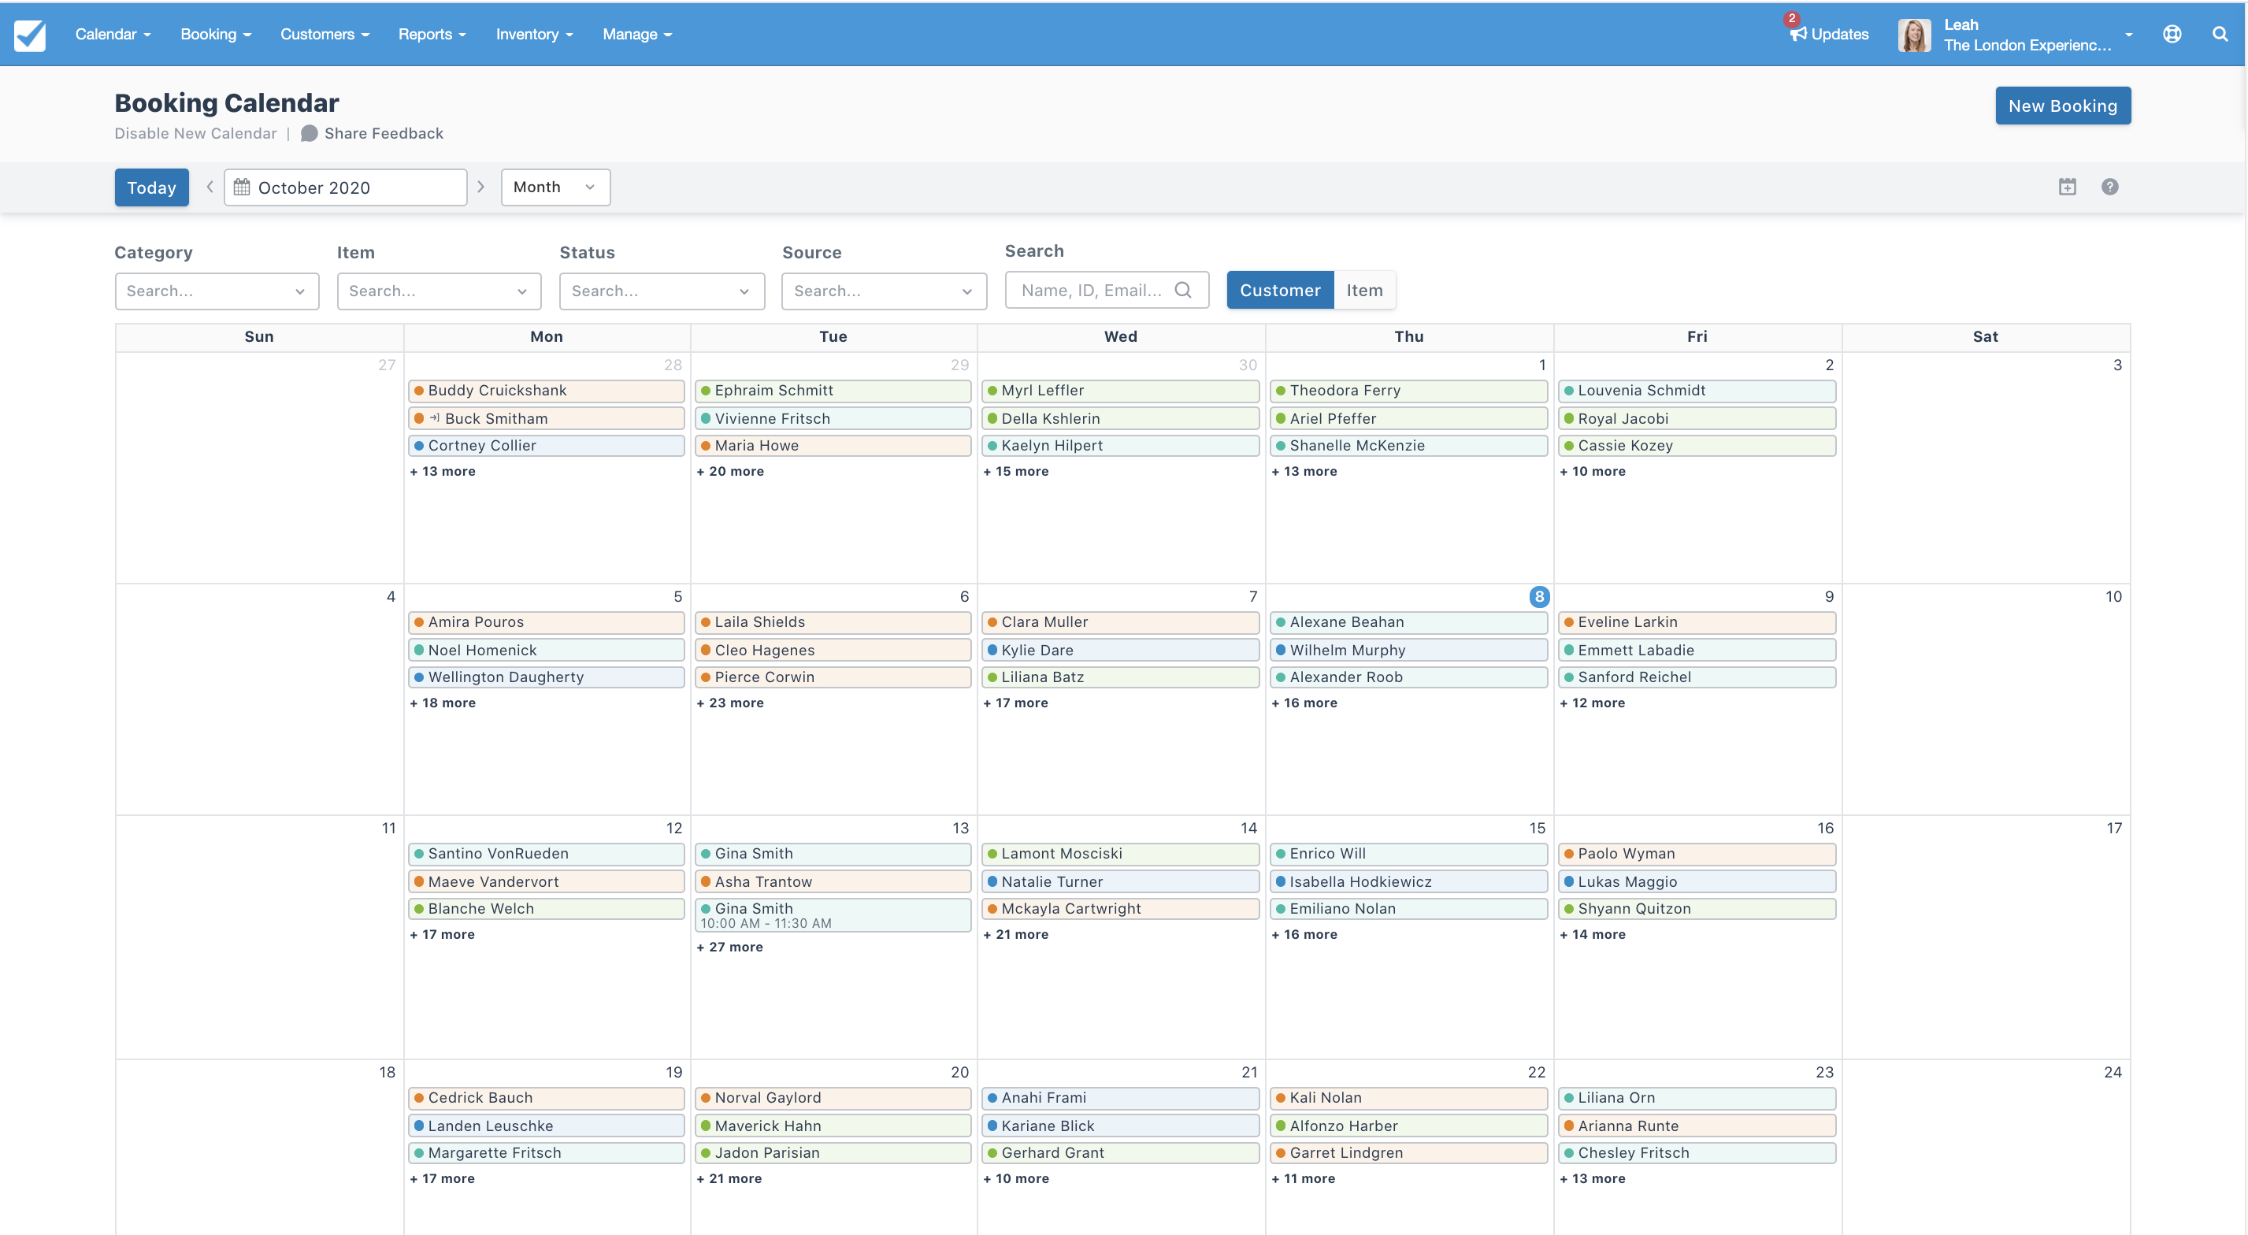Open Theodora Ferry booking
2248x1235 pixels.
pyautogui.click(x=1408, y=390)
